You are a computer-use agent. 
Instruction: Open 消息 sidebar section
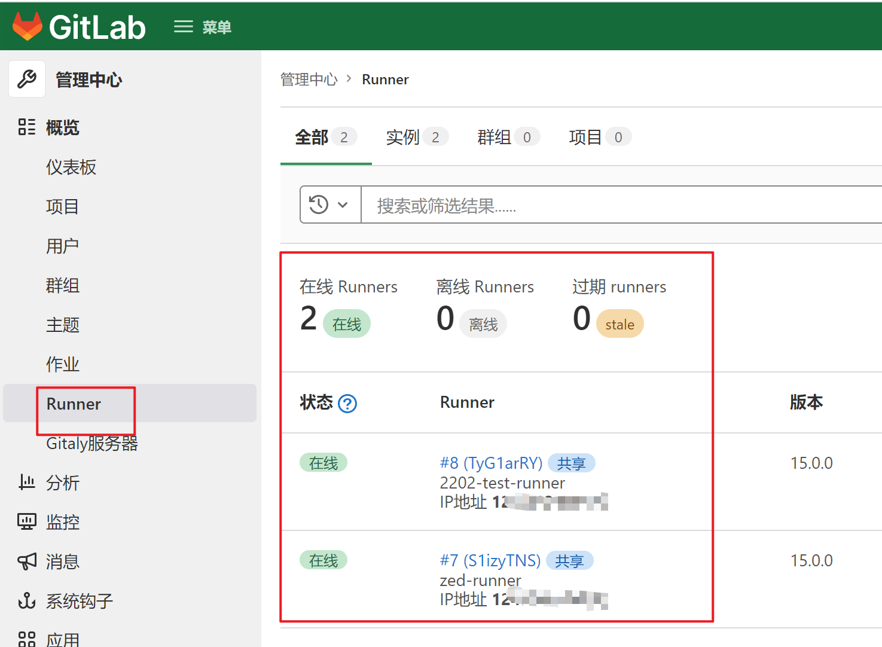63,561
